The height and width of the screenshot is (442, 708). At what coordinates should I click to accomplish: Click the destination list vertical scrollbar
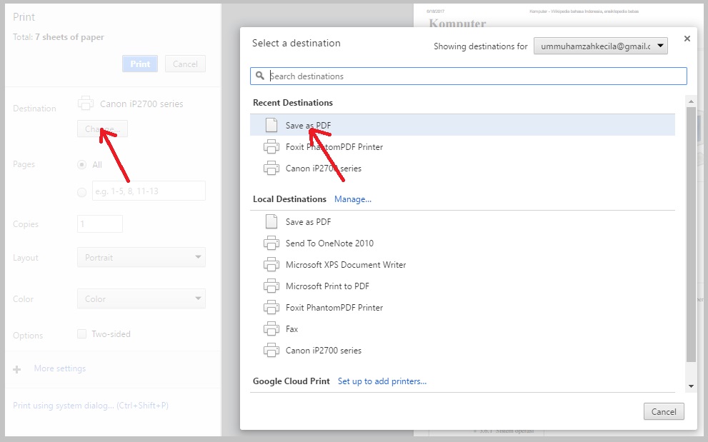(x=690, y=236)
